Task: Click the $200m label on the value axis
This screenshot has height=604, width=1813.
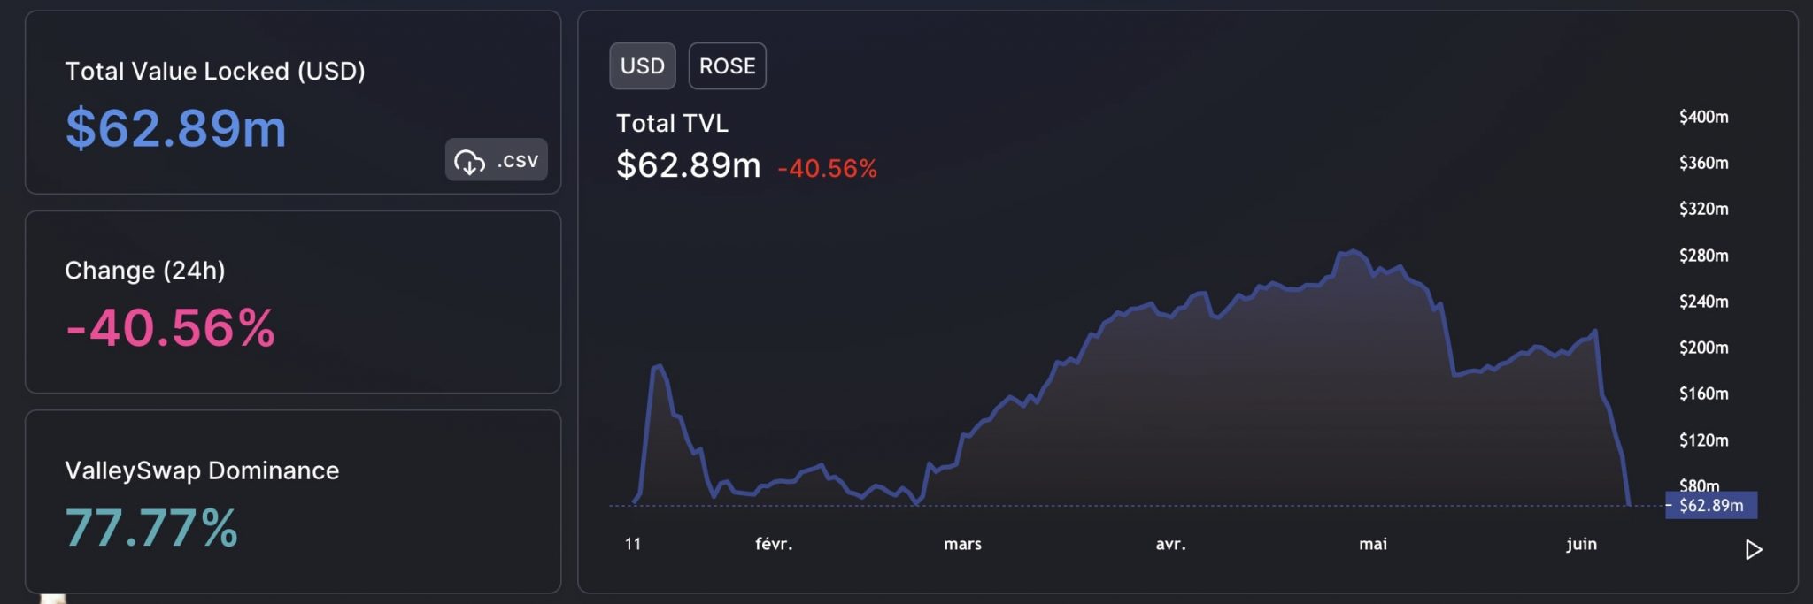Action: (1703, 348)
